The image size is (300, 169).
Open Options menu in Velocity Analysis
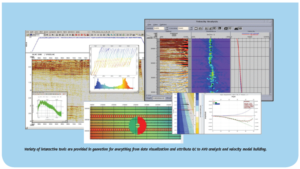(x=163, y=25)
